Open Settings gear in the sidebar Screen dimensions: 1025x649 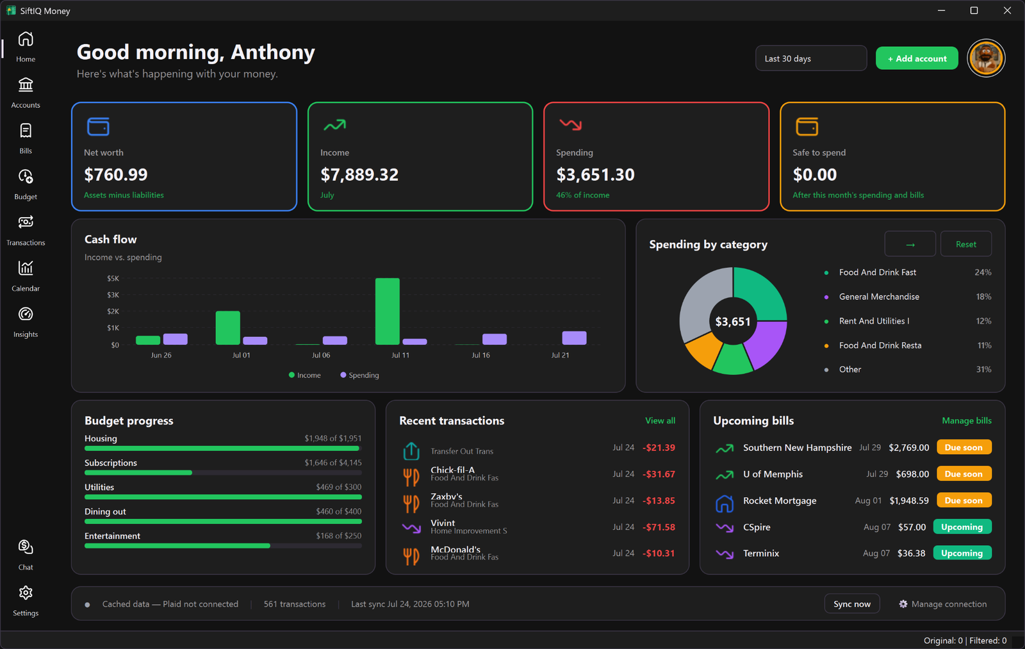pos(26,593)
